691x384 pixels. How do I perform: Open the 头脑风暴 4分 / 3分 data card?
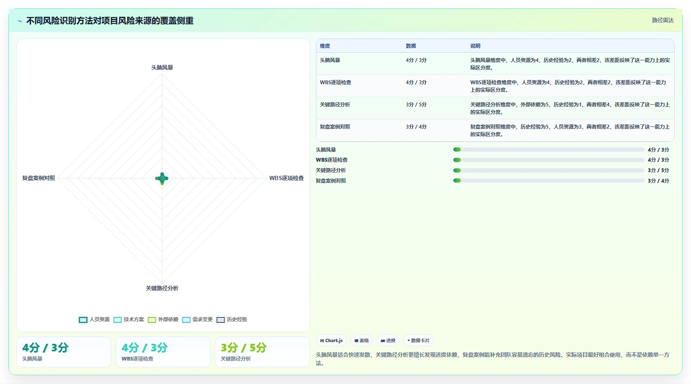tap(64, 352)
